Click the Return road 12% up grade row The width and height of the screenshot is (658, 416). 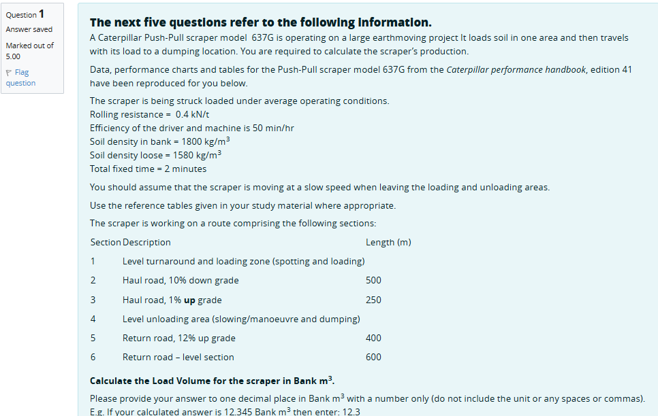178,338
